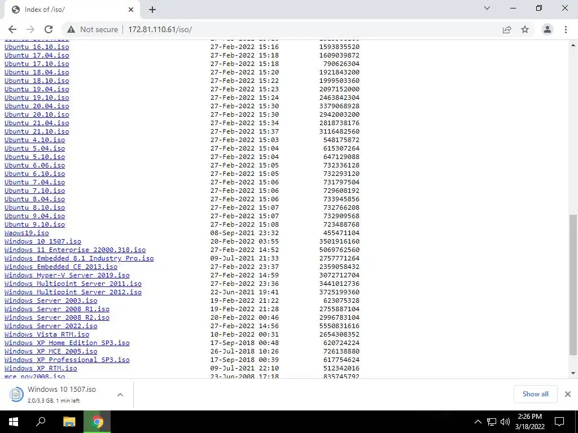This screenshot has height=433, width=578.
Task: Click the Chrome taskbar icon
Action: coord(97,422)
